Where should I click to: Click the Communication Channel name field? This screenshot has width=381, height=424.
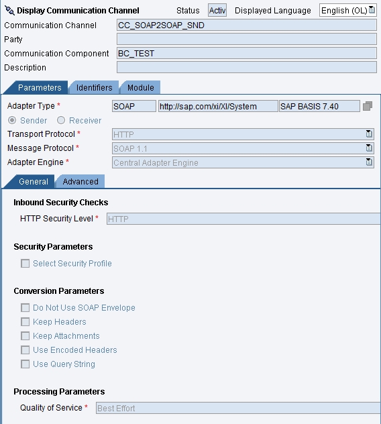pos(247,25)
